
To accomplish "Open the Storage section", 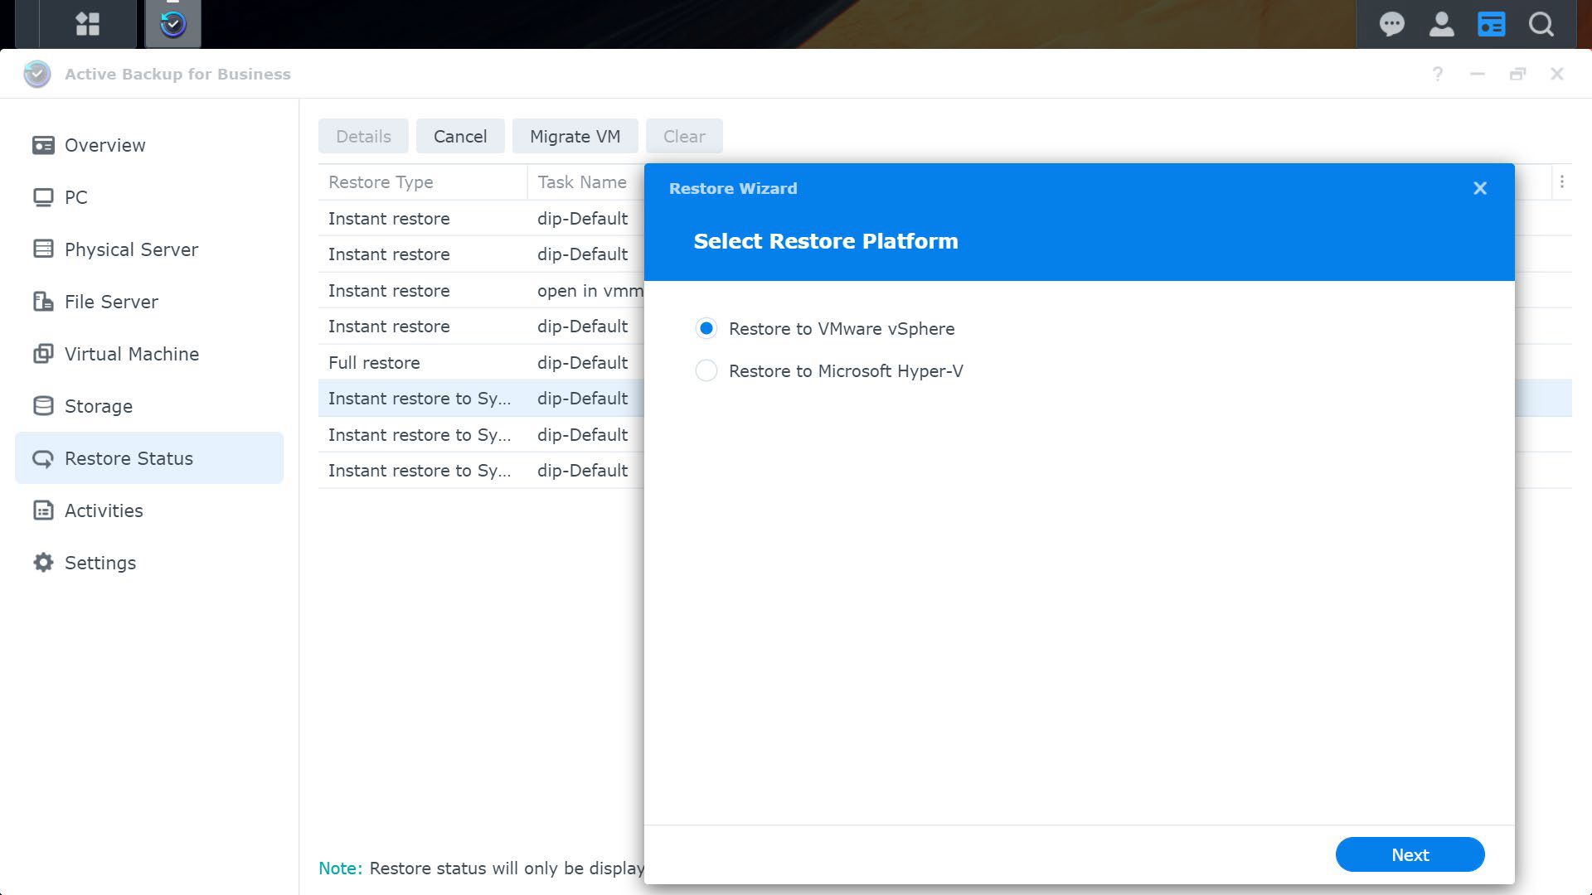I will pos(149,406).
